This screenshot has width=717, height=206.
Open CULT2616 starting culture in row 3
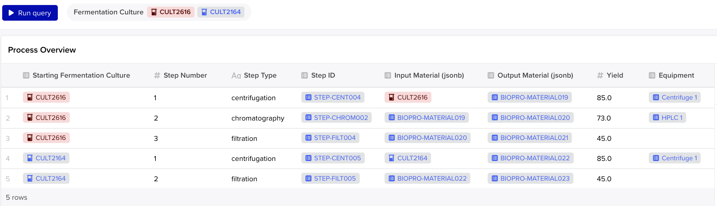coord(46,138)
